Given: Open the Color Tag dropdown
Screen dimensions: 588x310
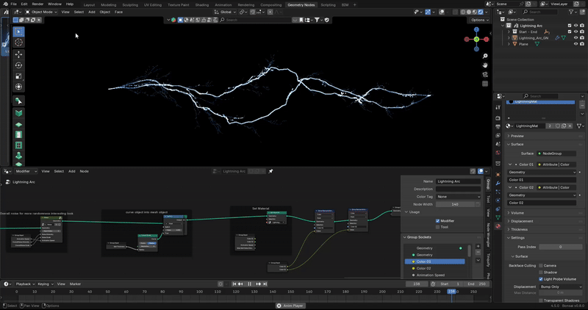Looking at the screenshot, I should [458, 197].
